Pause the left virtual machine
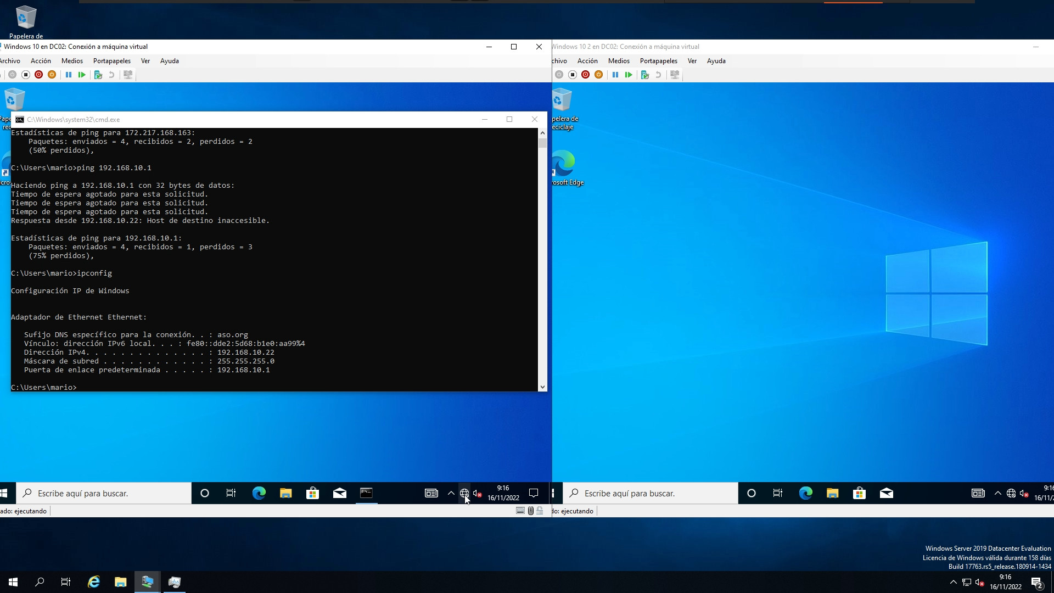1054x593 pixels. tap(69, 75)
